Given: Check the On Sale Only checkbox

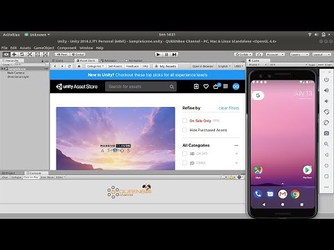Looking at the screenshot, I should click(184, 121).
